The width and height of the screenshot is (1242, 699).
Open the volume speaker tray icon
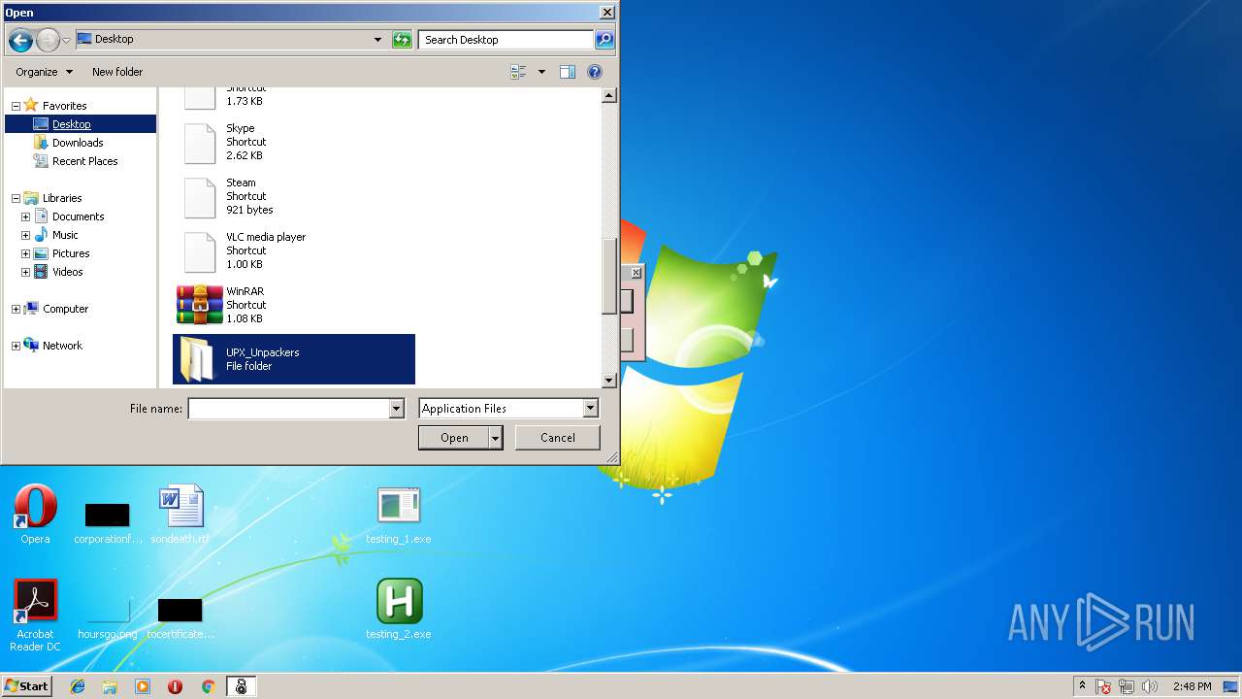[1150, 686]
